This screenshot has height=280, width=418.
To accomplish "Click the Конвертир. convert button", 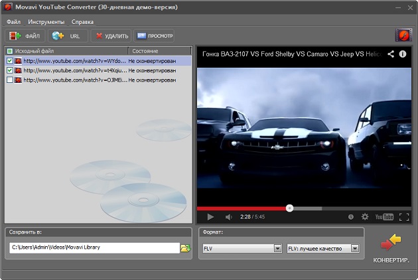I will pyautogui.click(x=391, y=248).
